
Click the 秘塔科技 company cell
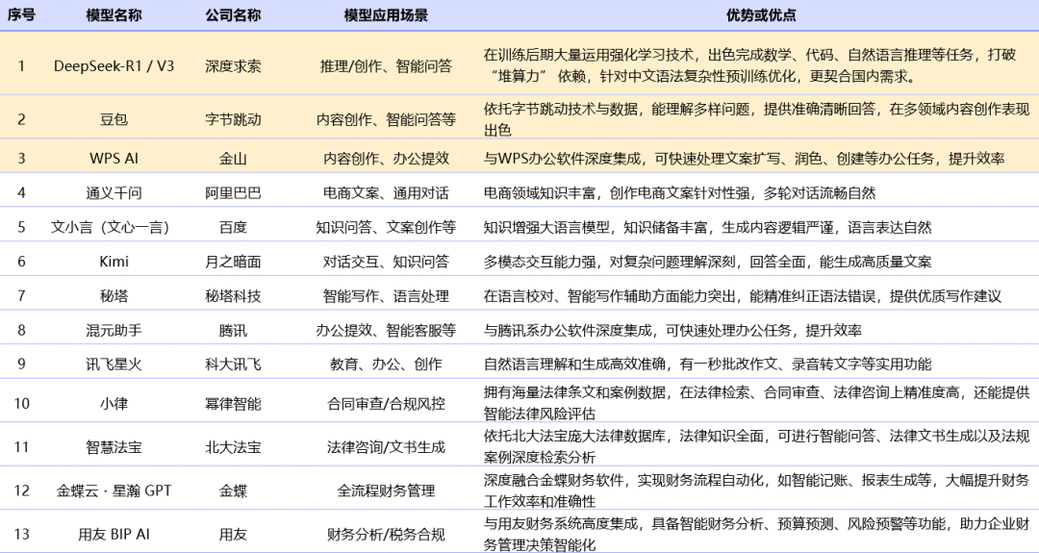[233, 296]
